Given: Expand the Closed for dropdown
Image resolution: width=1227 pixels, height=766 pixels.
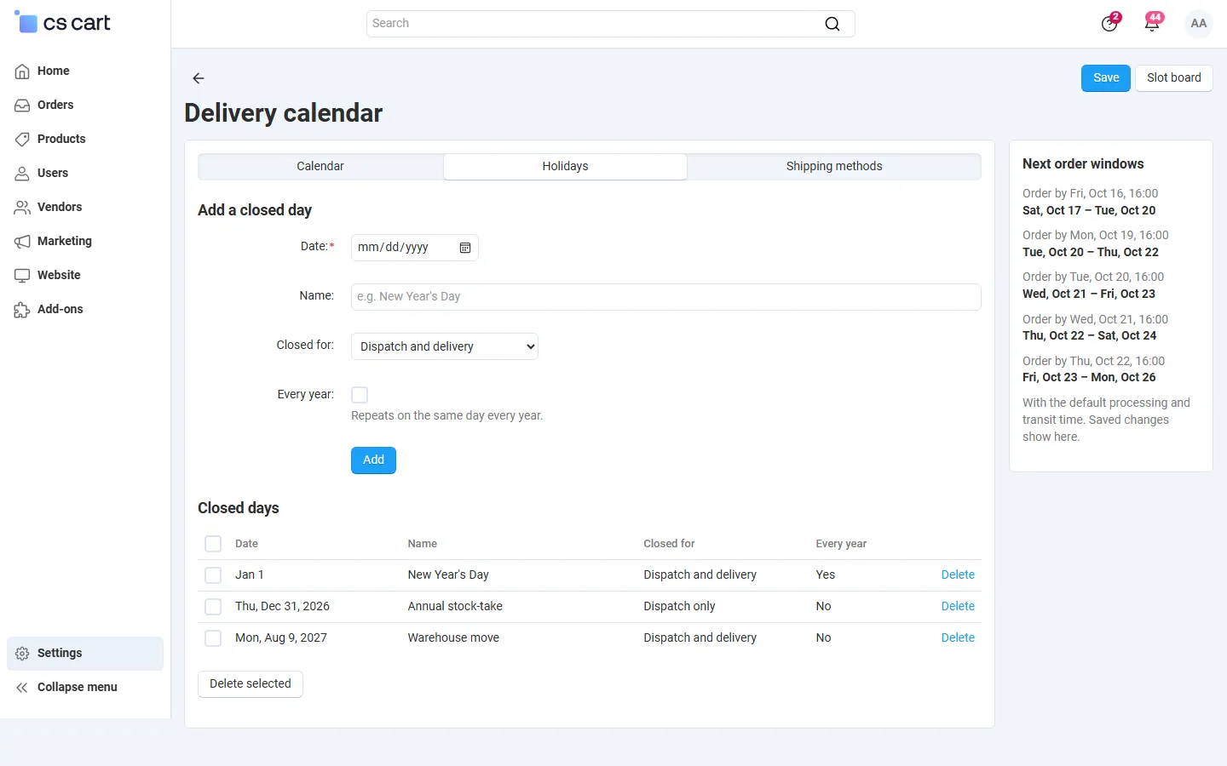Looking at the screenshot, I should coord(445,346).
